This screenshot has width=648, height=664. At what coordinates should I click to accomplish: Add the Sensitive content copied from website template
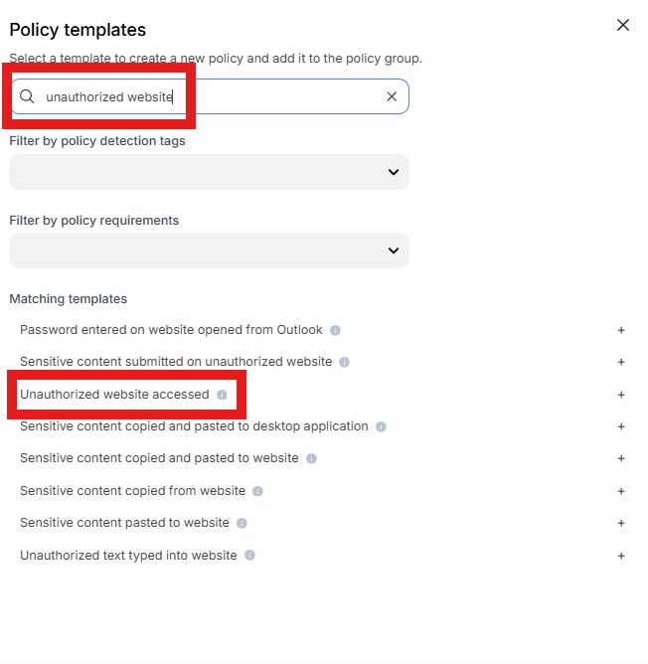tap(621, 491)
